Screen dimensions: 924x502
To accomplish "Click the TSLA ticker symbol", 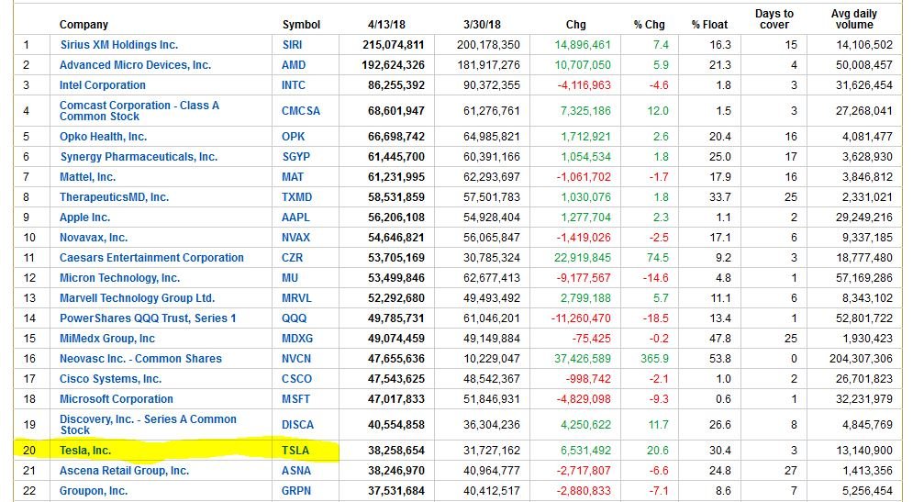I will [x=295, y=451].
